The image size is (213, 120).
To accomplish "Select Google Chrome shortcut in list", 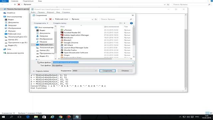I will [70, 43].
